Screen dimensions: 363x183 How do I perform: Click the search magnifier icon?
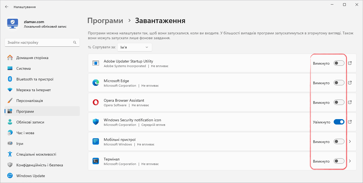pos(75,42)
